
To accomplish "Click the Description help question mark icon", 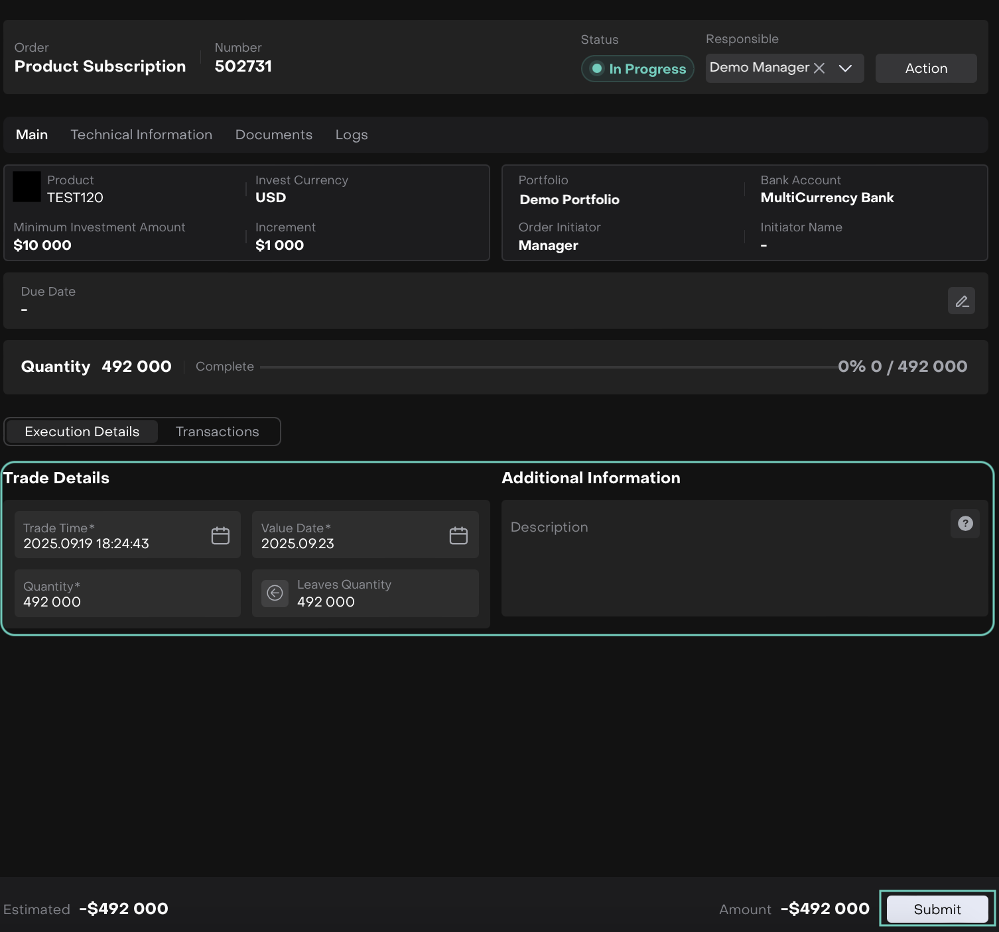I will (x=965, y=524).
